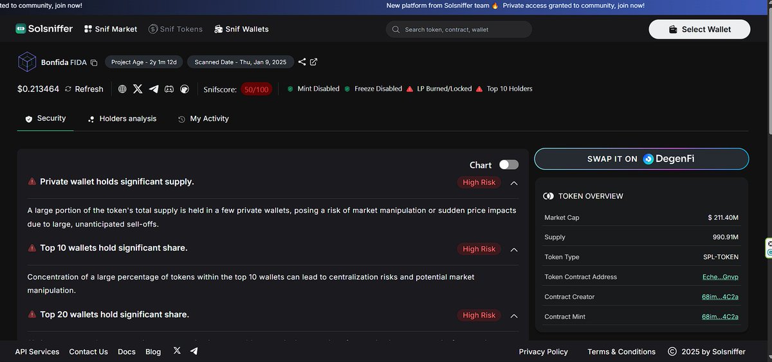Open the Snif Tokens page
This screenshot has height=362, width=772.
[176, 29]
